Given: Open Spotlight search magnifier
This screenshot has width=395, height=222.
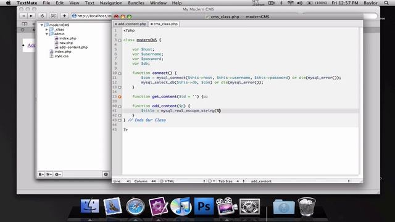Looking at the screenshot, I should 386,3.
